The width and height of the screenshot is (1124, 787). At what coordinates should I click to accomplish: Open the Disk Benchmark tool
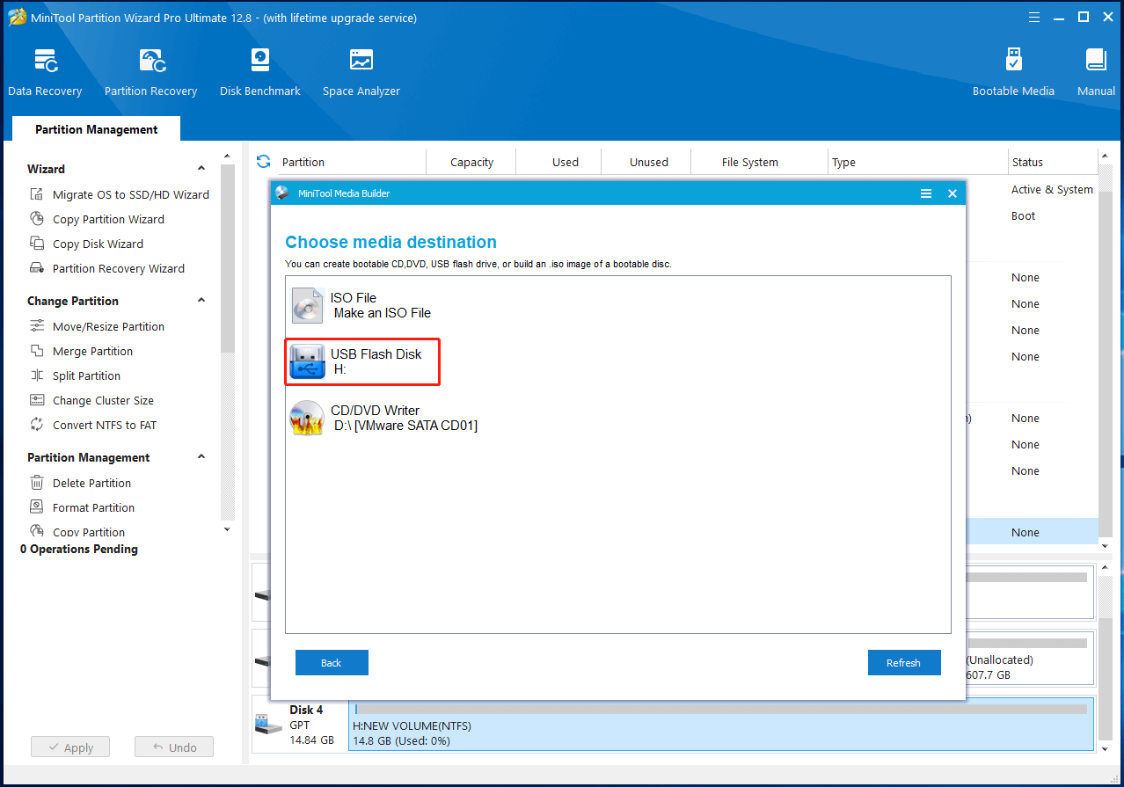[x=259, y=72]
